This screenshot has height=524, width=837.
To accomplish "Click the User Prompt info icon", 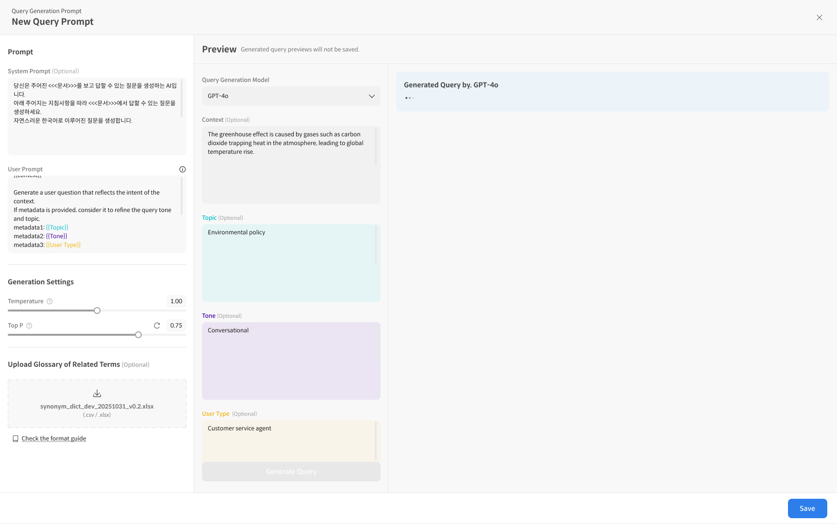I will [x=183, y=169].
